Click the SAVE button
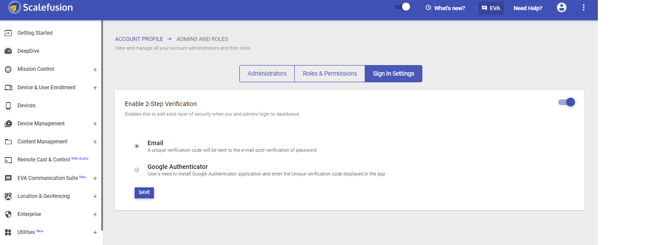The image size is (659, 245). tap(144, 193)
